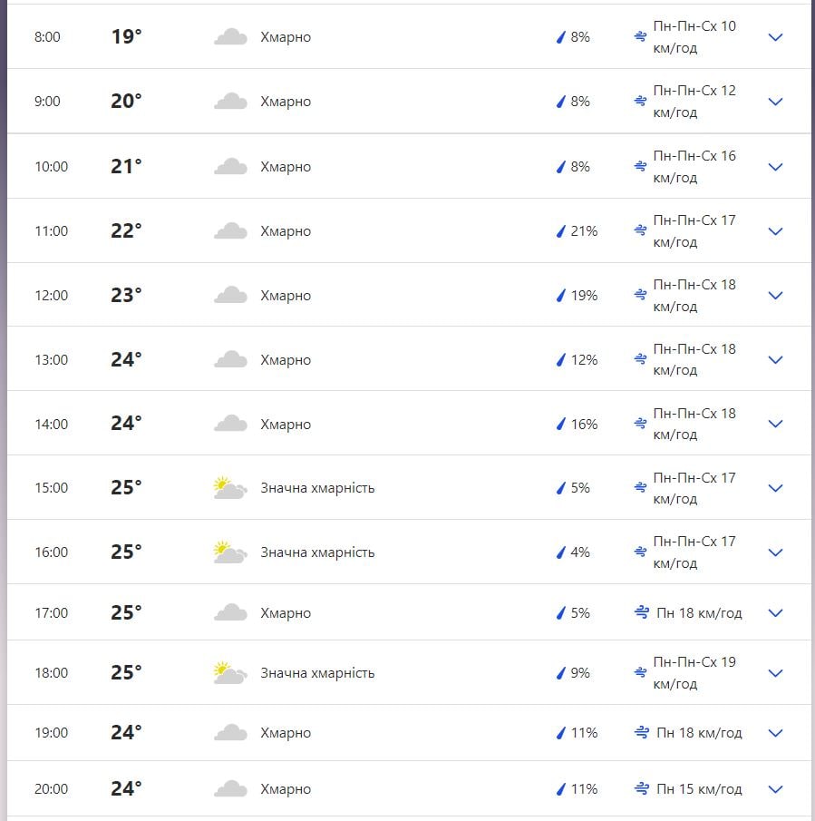Click the wind icon in the 20:00 row
This screenshot has width=815, height=821.
coord(642,789)
